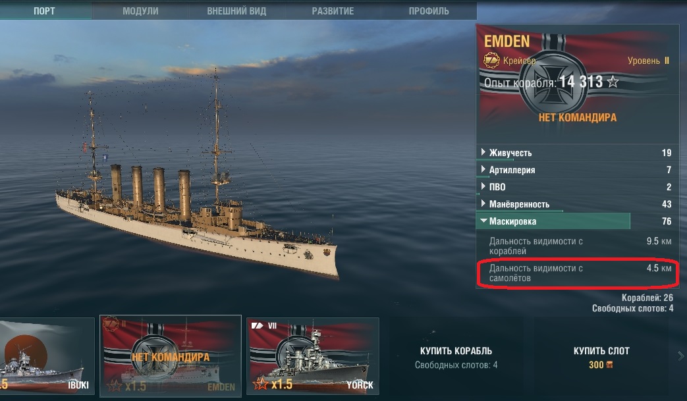This screenshot has height=401, width=687.
Task: Select the Ibuki ship thumbnail
Action: click(x=47, y=356)
